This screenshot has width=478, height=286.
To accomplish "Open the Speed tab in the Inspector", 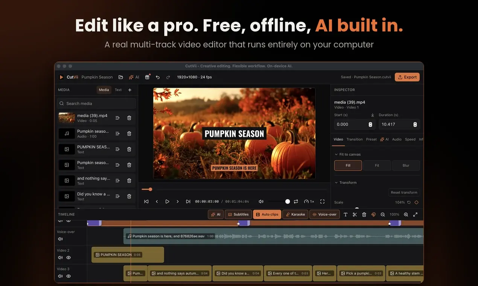I will point(410,139).
